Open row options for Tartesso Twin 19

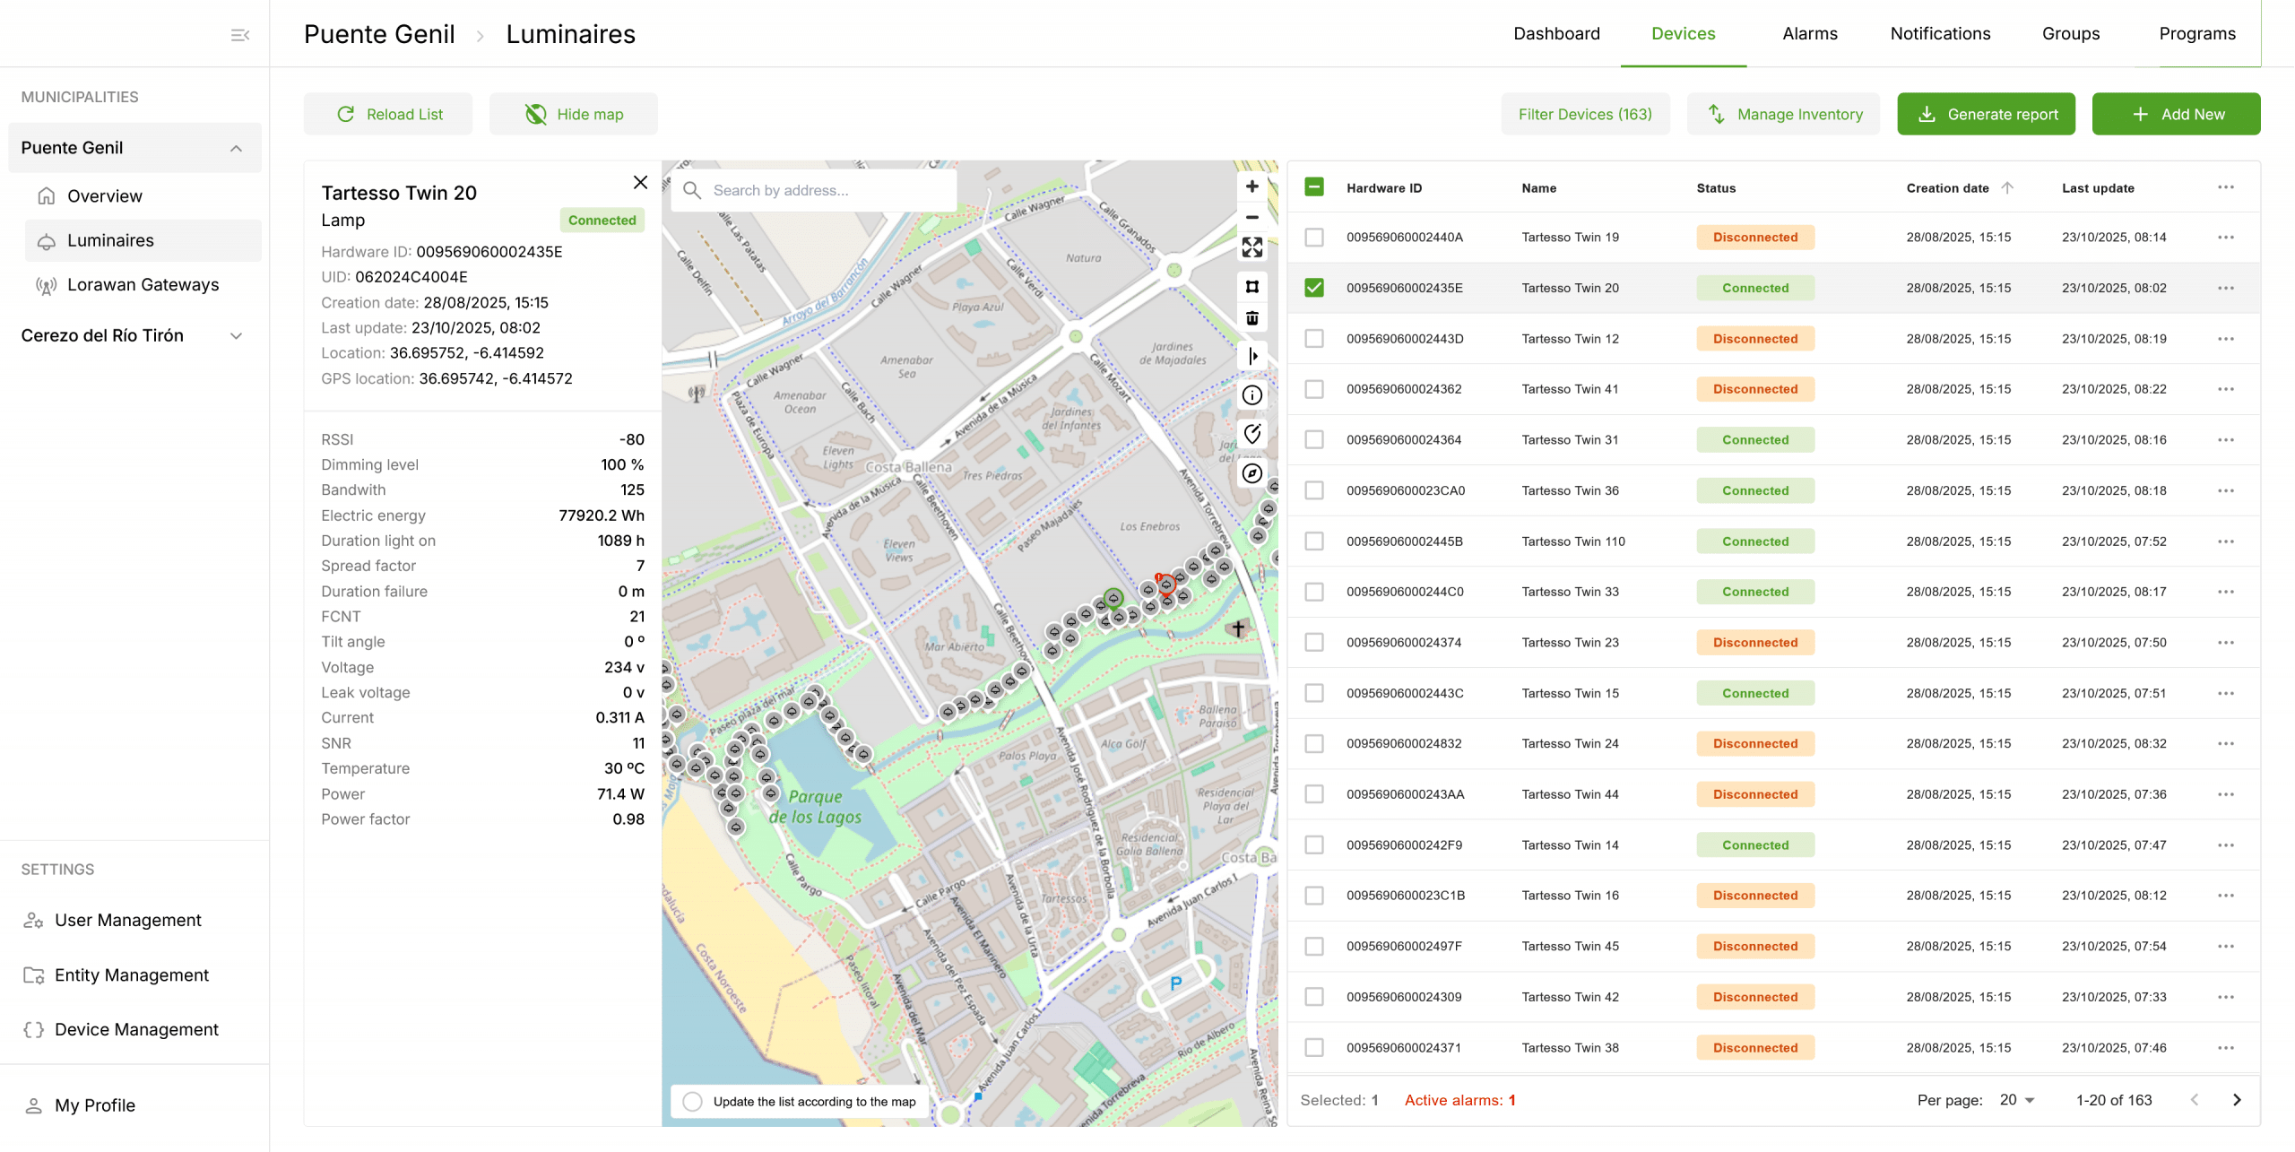(x=2225, y=238)
